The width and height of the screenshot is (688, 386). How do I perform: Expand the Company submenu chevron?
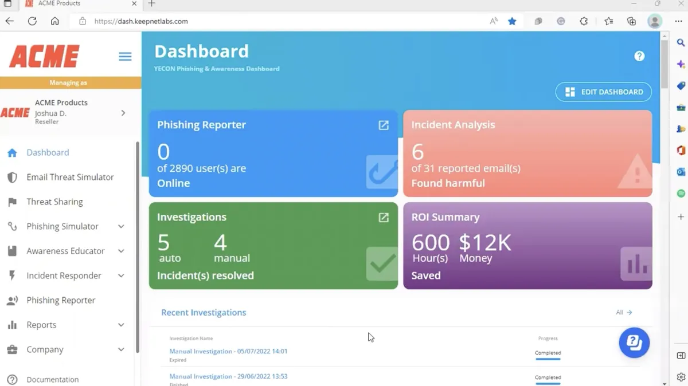[x=121, y=350]
